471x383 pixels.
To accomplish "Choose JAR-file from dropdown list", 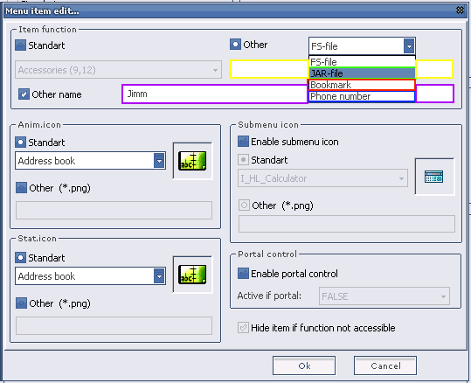I will tap(362, 73).
